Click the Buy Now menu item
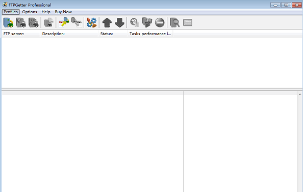Viewport: 303px width, 192px height. [x=63, y=12]
